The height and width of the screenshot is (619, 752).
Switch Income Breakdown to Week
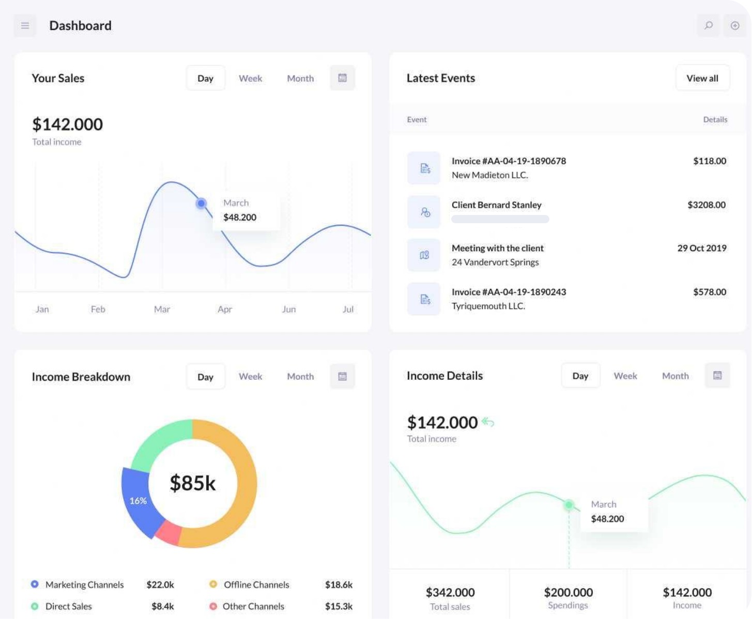(250, 376)
